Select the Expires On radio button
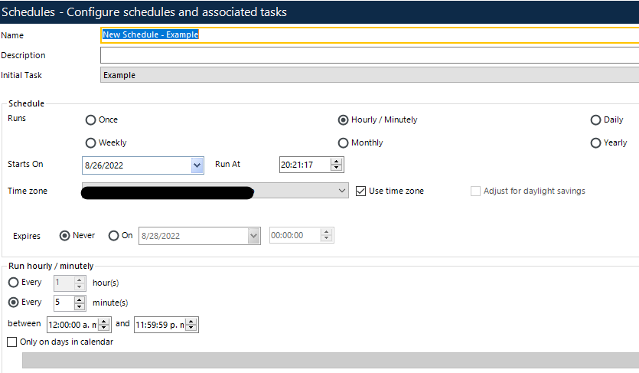This screenshot has width=639, height=373. [x=114, y=236]
